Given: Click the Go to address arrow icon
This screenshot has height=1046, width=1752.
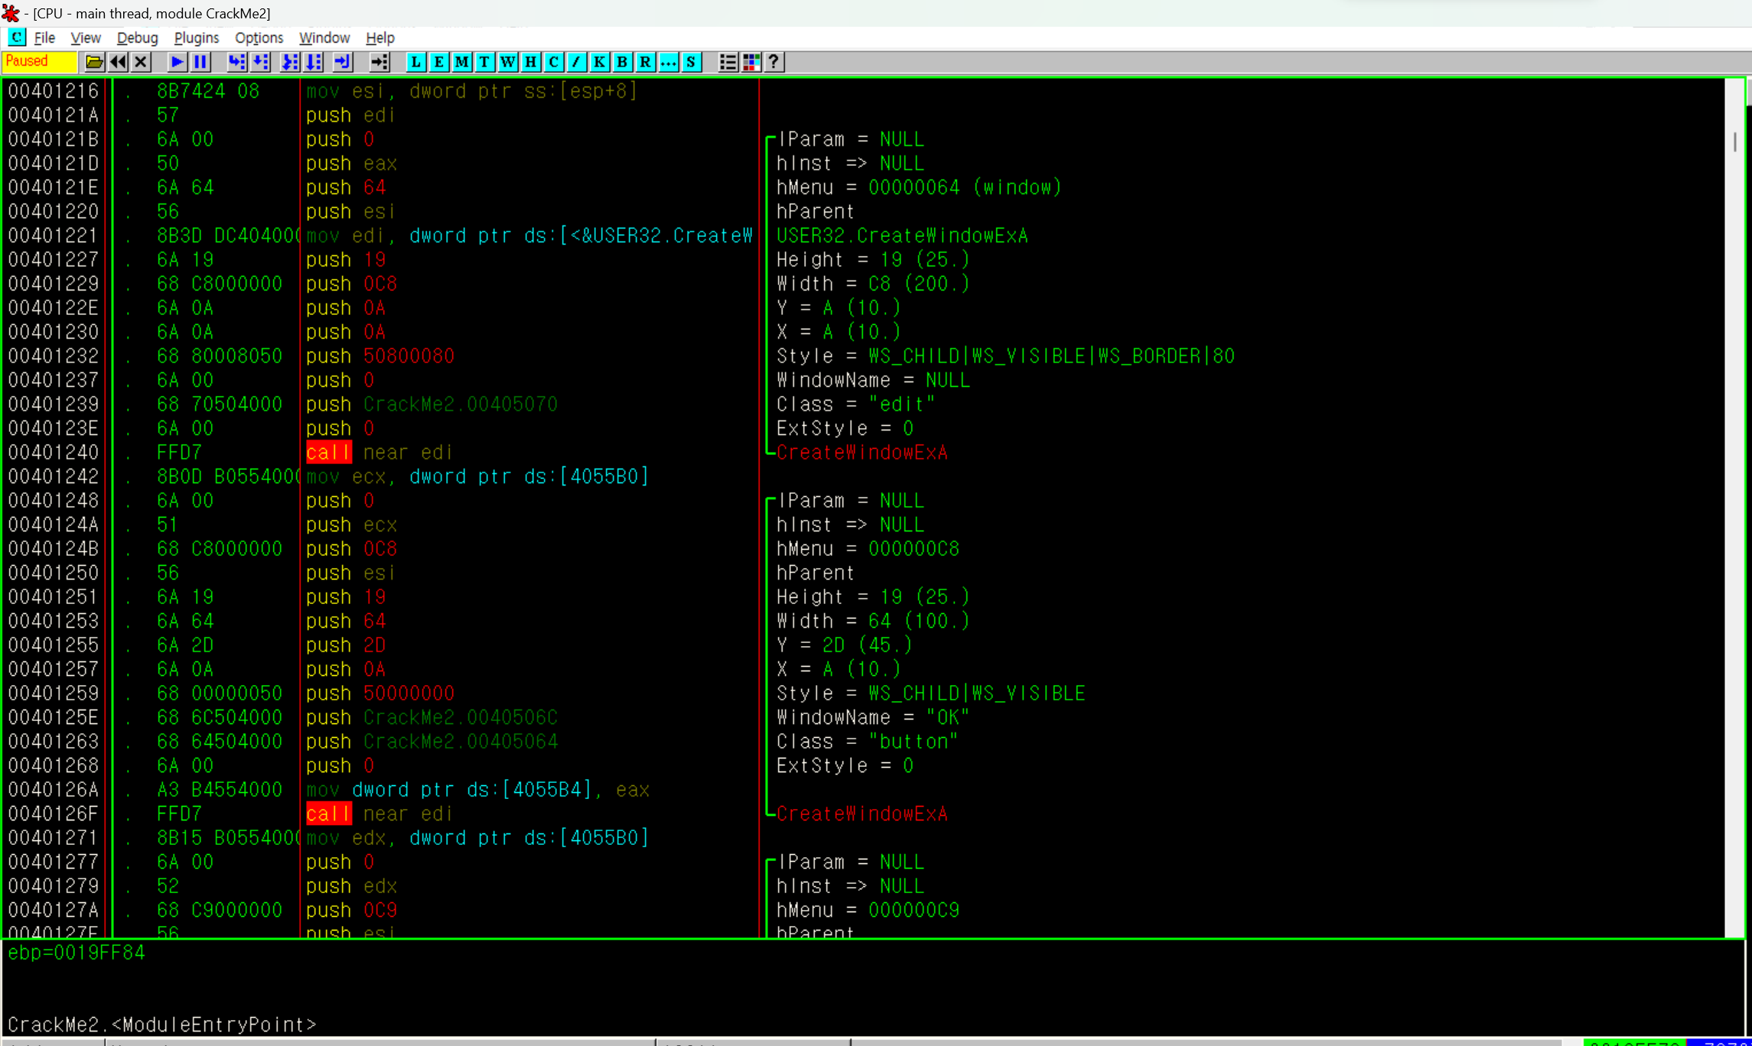Looking at the screenshot, I should (379, 62).
